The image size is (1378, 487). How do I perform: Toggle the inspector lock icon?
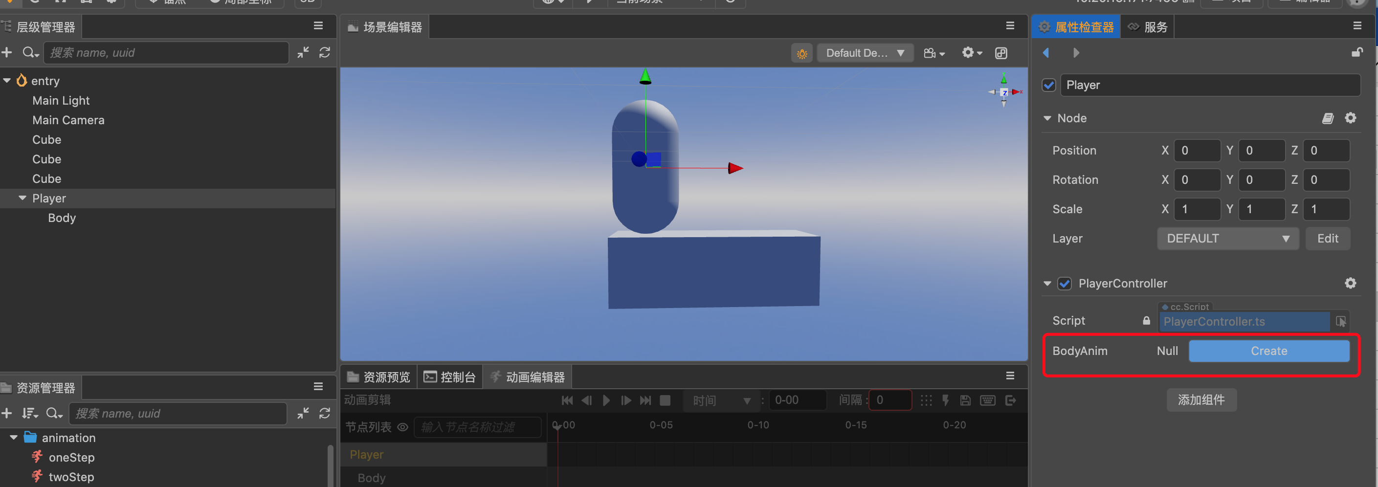tap(1356, 52)
